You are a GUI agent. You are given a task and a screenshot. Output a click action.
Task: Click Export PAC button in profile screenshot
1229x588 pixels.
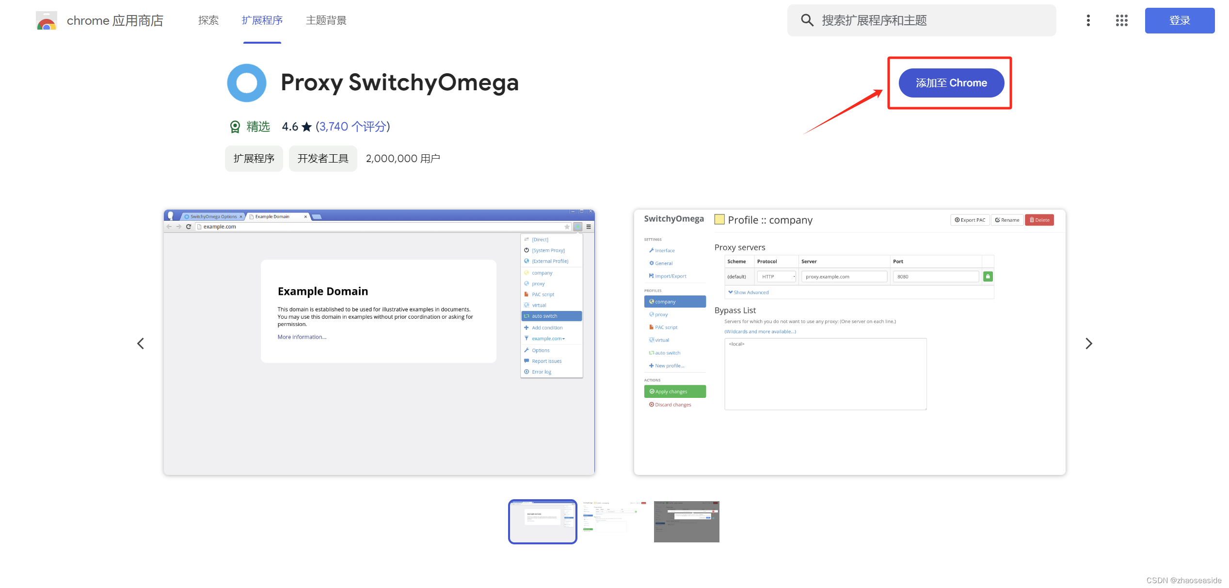970,220
